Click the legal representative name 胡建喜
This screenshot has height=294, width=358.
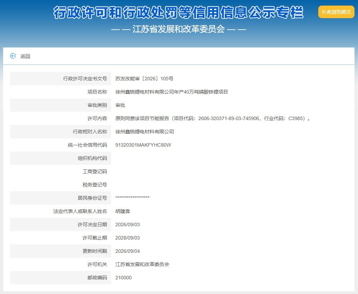click(123, 211)
